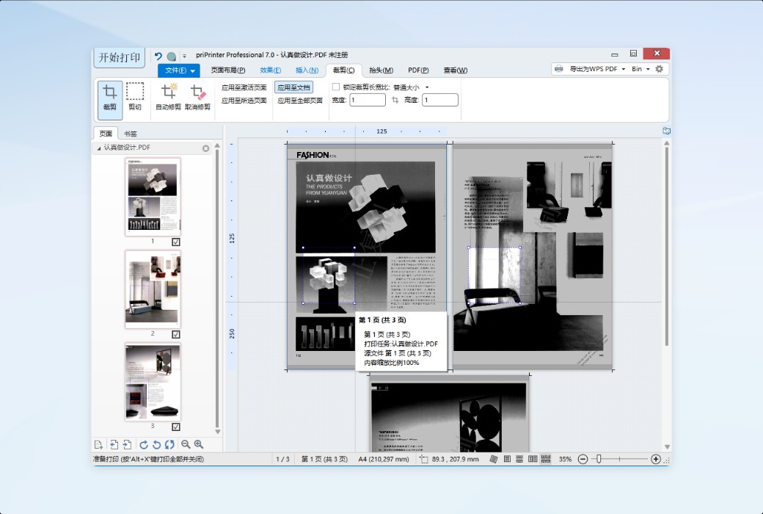
Task: Click the printer icon beside 导出为WPS PDF
Action: coord(558,69)
